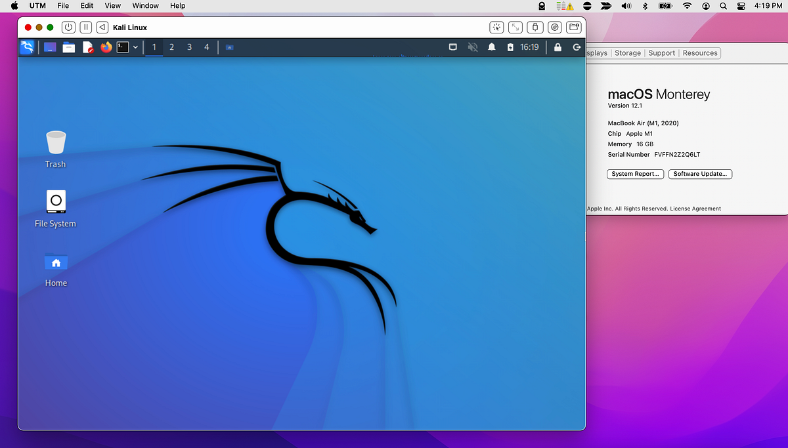Viewport: 788px width, 448px height.
Task: Lock the screen using the Kali panel lock icon
Action: (558, 47)
